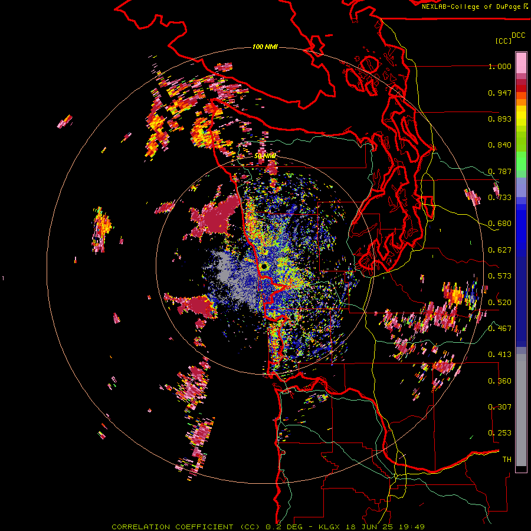This screenshot has height=531, width=531.
Task: Click the 0.840 legend value
Action: pos(500,145)
